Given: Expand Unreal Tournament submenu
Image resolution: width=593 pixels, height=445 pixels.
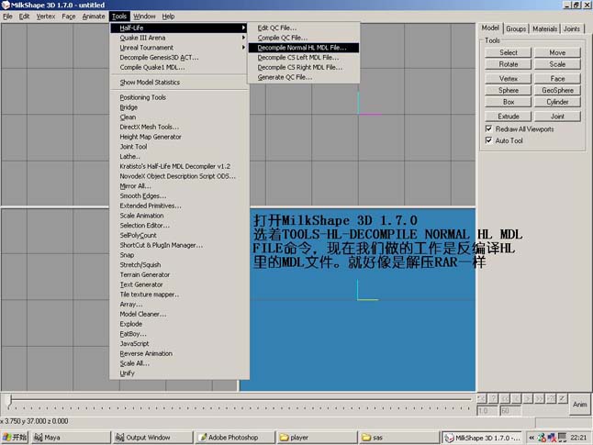Looking at the screenshot, I should coord(179,48).
